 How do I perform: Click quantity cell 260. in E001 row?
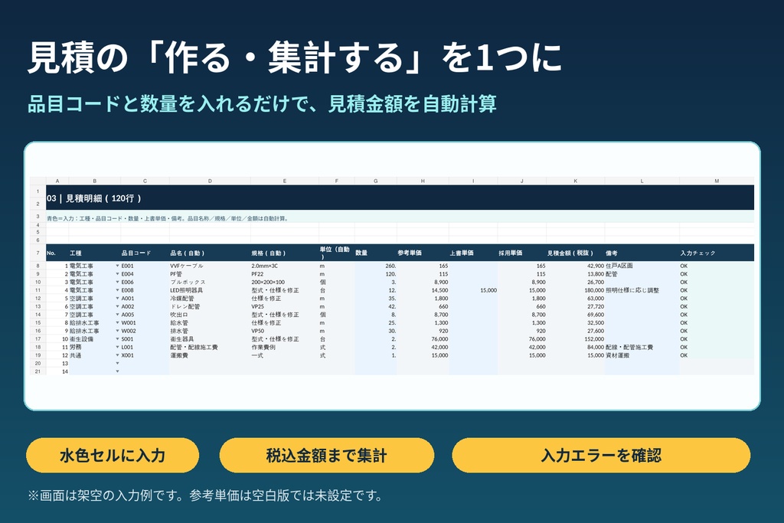pos(375,266)
